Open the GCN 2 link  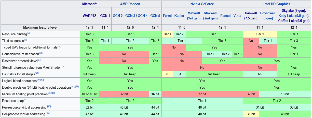(118, 16)
